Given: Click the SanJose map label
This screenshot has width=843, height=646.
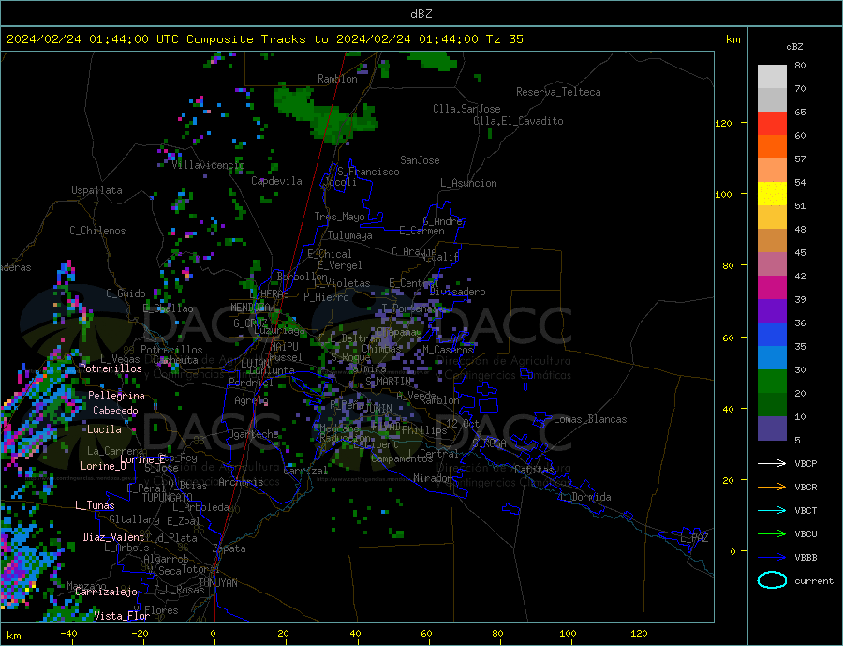Looking at the screenshot, I should pos(420,160).
